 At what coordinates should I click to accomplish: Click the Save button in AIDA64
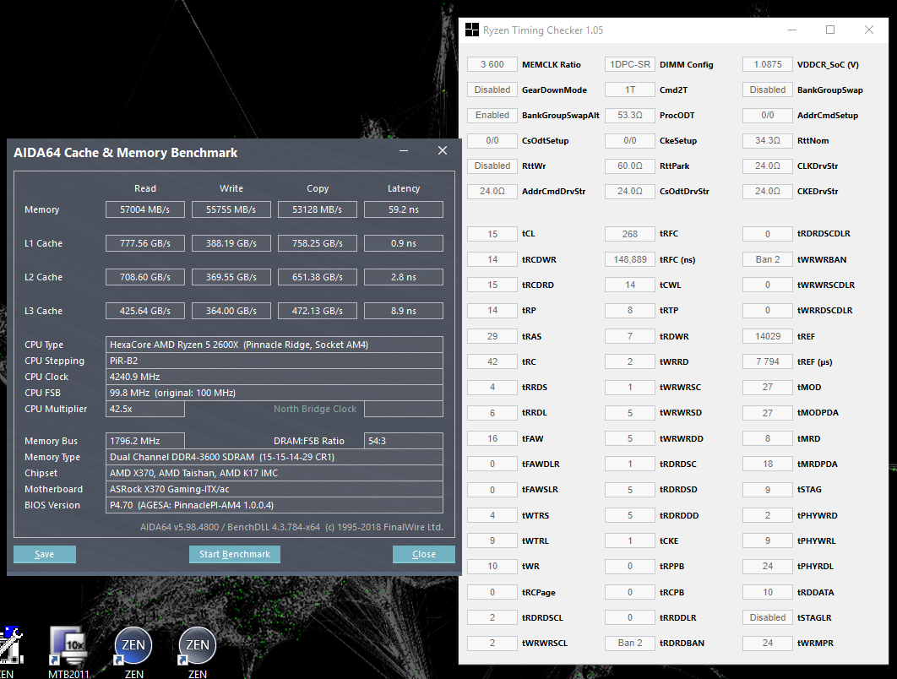click(45, 554)
